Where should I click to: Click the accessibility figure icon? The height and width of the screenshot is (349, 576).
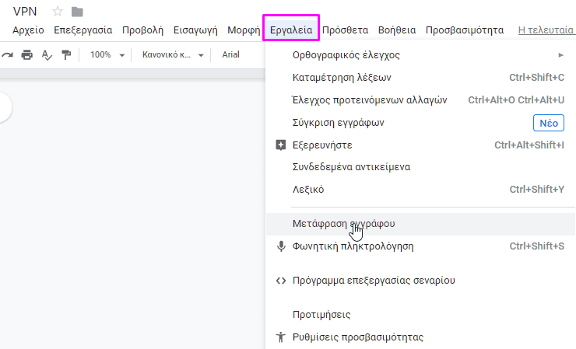281,337
